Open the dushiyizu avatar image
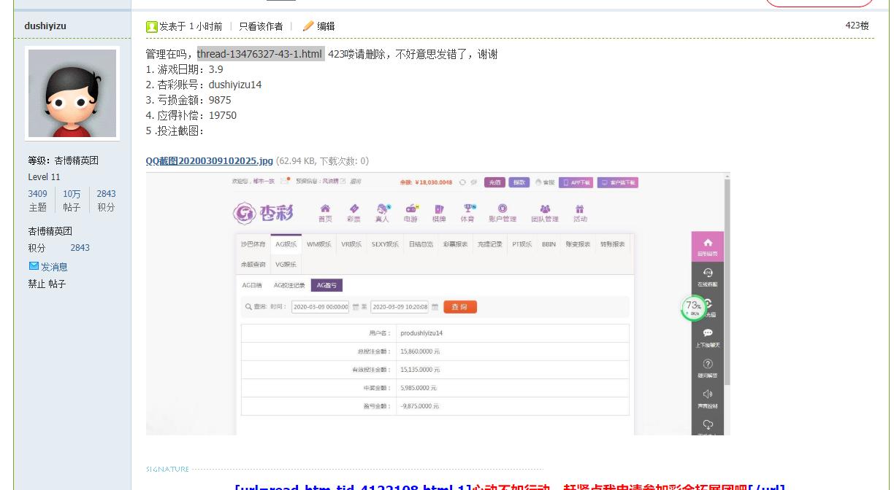 [72, 93]
